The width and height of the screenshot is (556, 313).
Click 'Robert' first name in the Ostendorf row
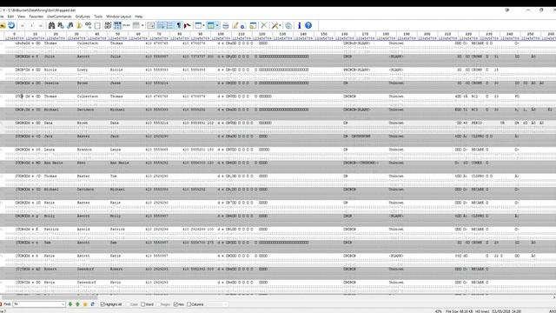coord(50,270)
